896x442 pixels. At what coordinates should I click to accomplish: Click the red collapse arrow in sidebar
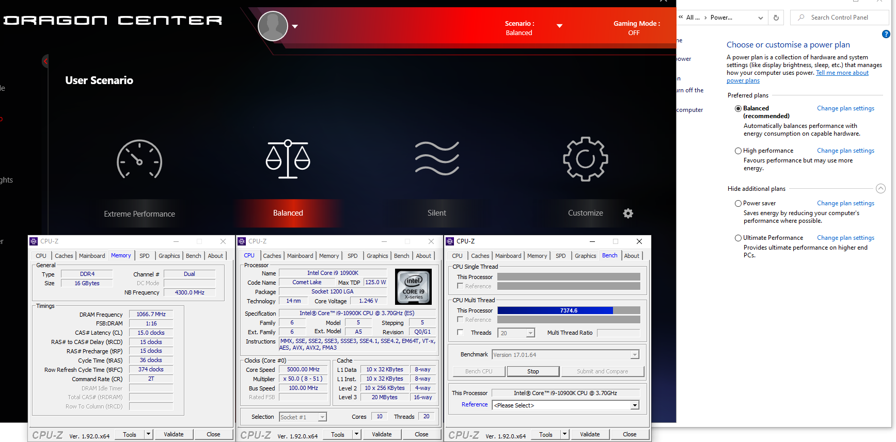[x=45, y=61]
